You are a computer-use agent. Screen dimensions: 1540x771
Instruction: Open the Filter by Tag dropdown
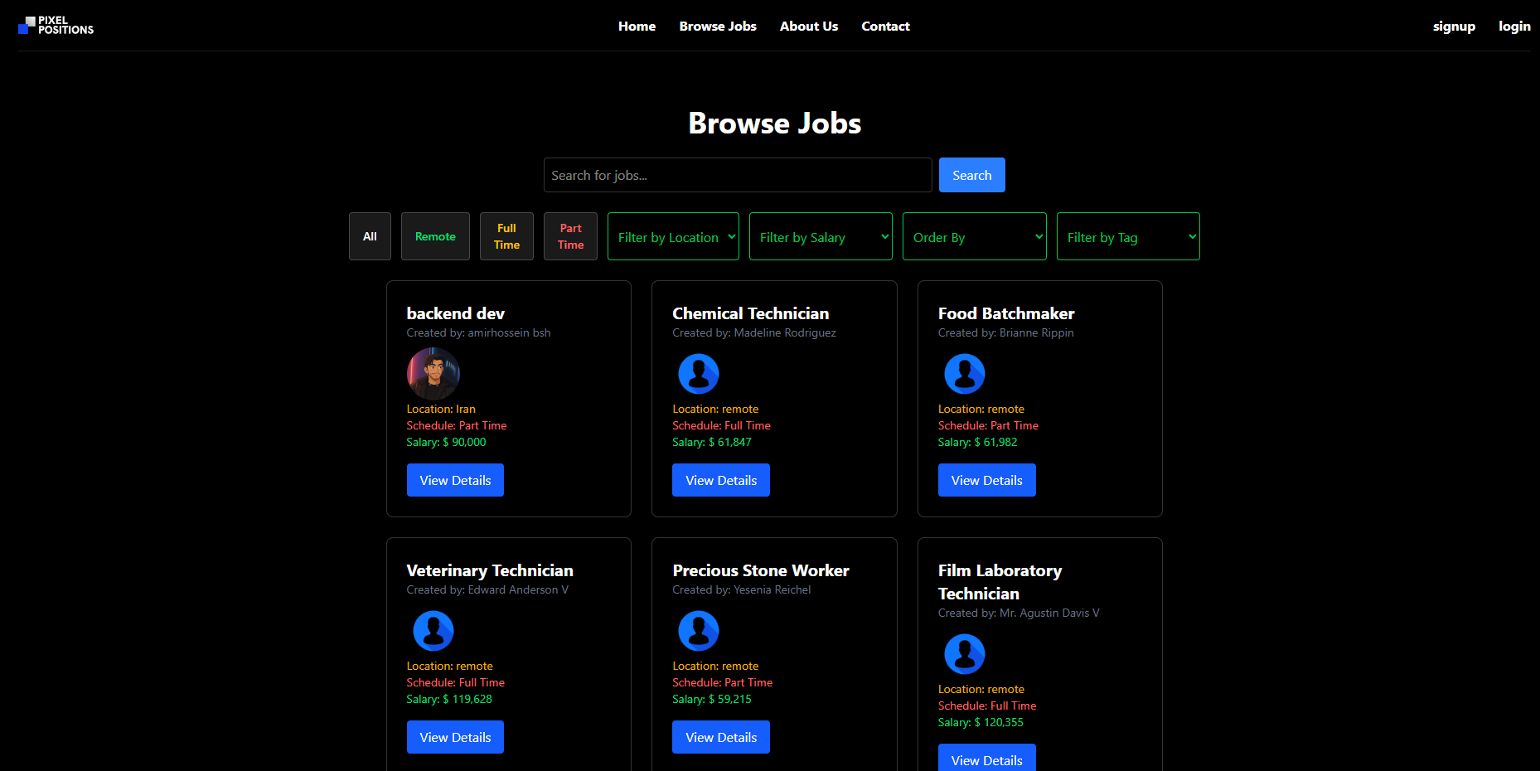click(1128, 236)
